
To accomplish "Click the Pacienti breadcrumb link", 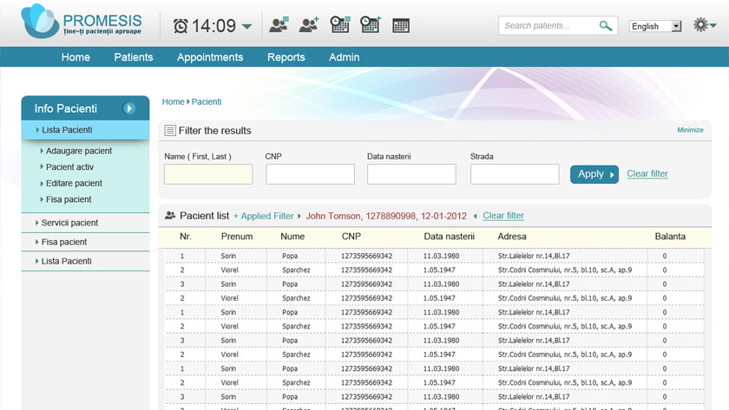I will click(x=207, y=101).
